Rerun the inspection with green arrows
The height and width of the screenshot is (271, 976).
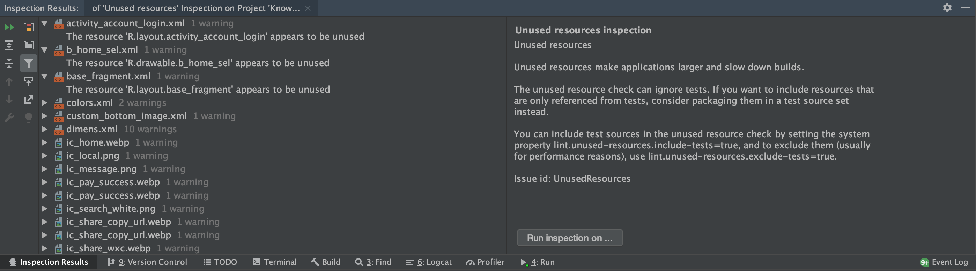[9, 27]
